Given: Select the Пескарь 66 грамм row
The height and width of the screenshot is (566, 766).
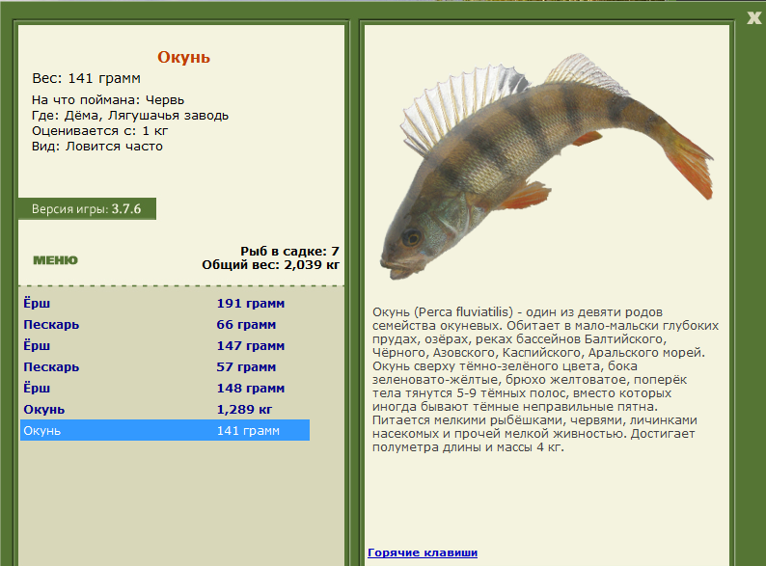Looking at the screenshot, I should tap(165, 325).
